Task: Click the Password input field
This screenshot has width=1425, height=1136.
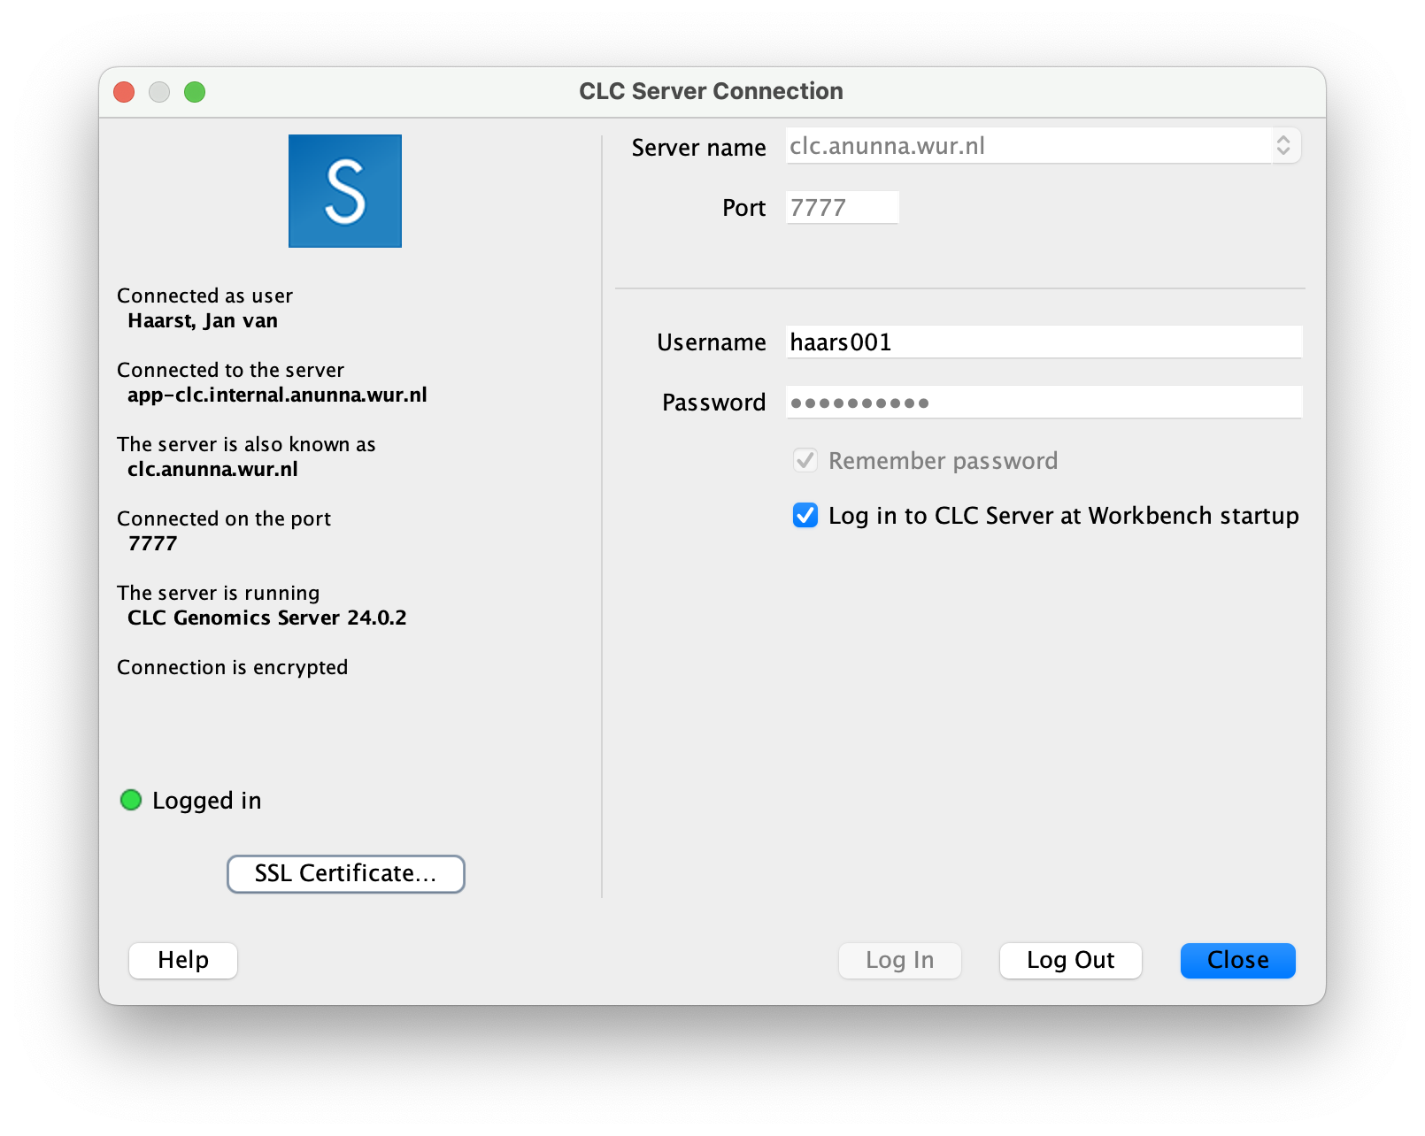Action: coord(1043,403)
